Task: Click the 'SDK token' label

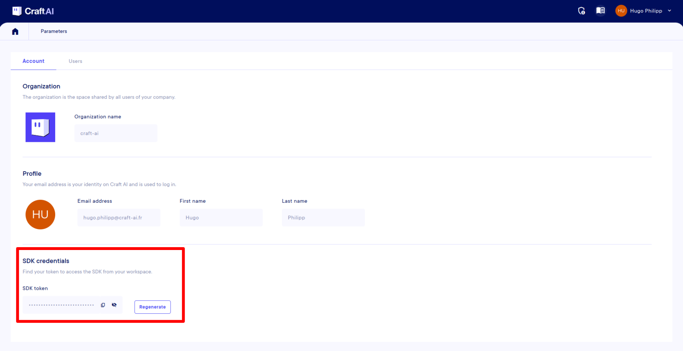Action: [35, 288]
